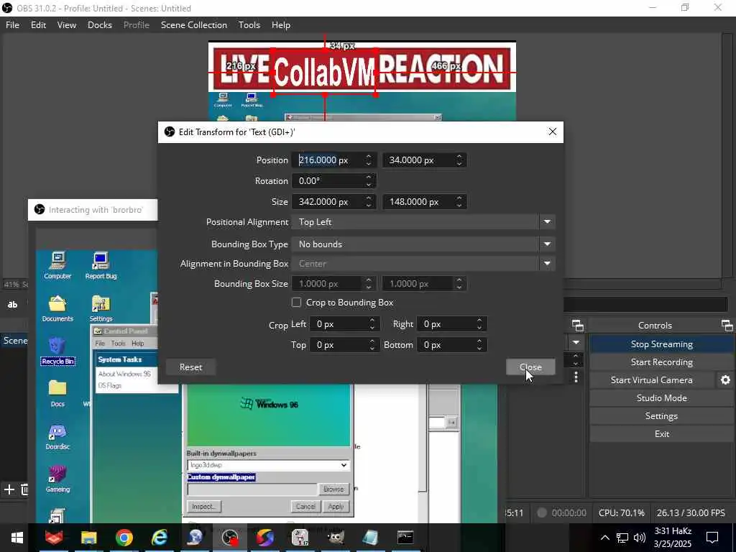The height and width of the screenshot is (552, 736).
Task: Close the Edit Transform dialog via Close button
Action: click(x=530, y=367)
